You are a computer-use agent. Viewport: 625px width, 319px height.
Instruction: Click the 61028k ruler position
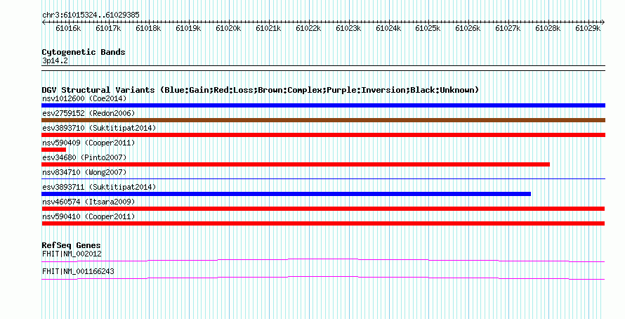click(x=548, y=28)
